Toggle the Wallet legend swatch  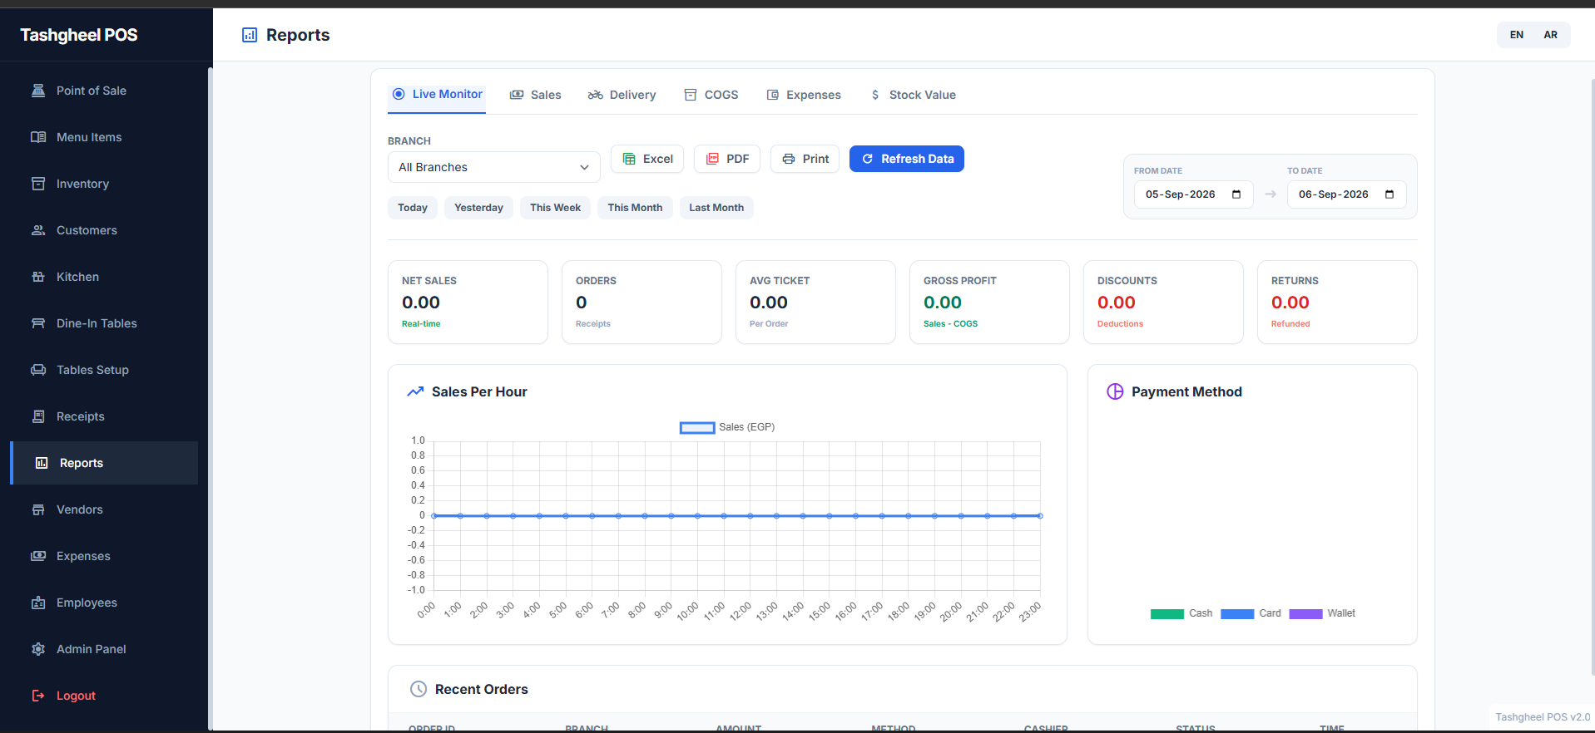(1305, 614)
